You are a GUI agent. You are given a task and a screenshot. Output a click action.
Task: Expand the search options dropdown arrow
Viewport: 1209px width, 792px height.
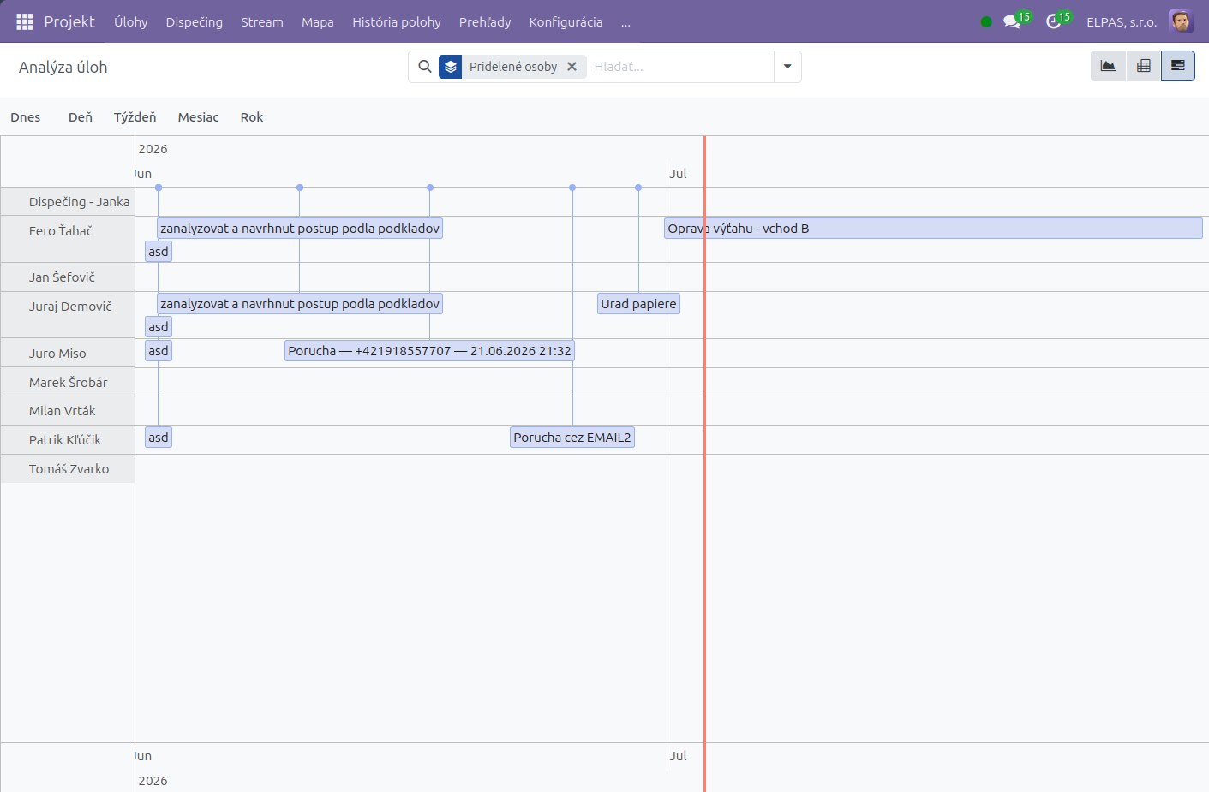coord(787,67)
